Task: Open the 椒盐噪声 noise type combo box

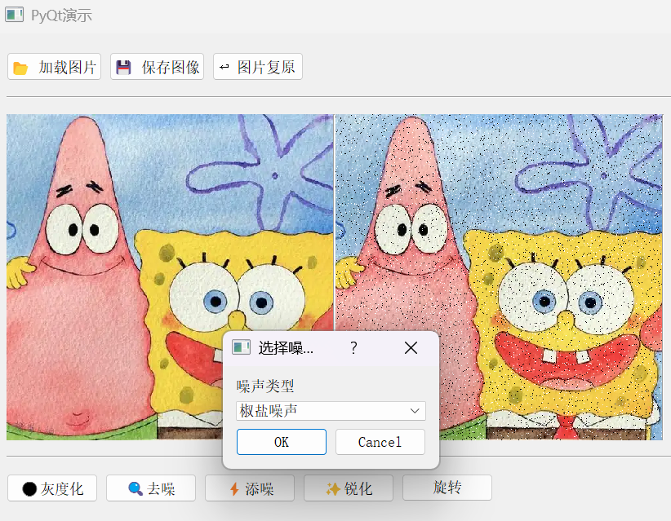Action: (x=331, y=411)
